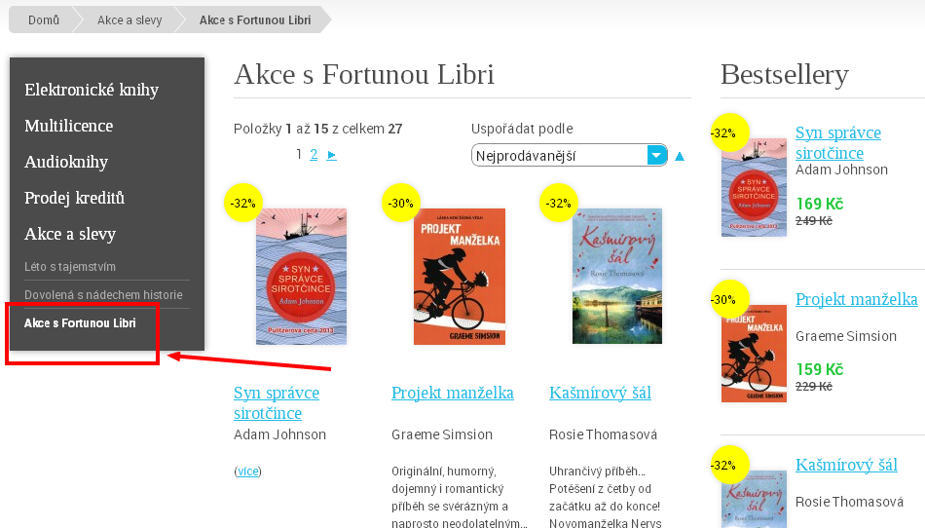Open Multilicence sidebar item
The image size is (925, 528).
click(68, 126)
